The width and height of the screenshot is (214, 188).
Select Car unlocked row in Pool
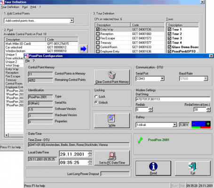(41, 47)
